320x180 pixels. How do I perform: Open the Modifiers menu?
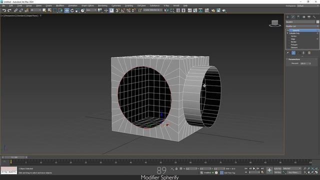[x=60, y=5]
